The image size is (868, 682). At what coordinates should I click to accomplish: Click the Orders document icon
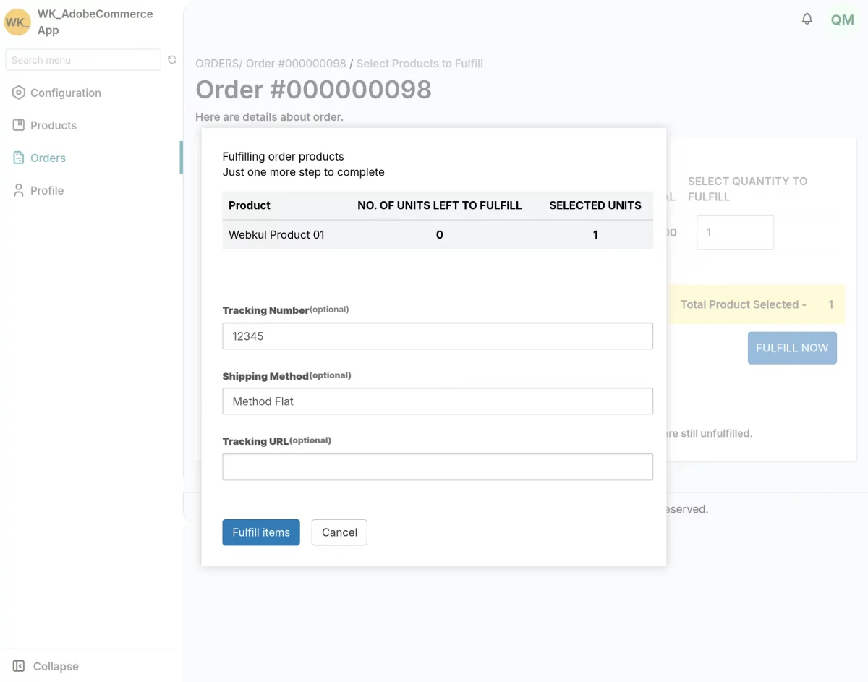pos(17,158)
